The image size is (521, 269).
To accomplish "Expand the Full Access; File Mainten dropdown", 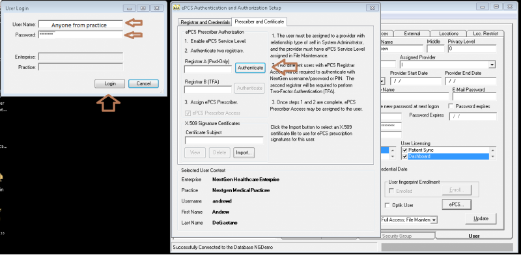I will (x=434, y=219).
